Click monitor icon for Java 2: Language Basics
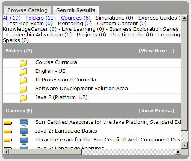The image size is (191, 161). [x=24, y=132]
